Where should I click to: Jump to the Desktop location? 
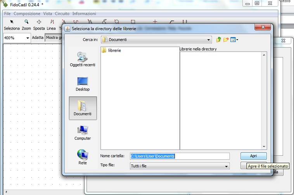click(82, 84)
